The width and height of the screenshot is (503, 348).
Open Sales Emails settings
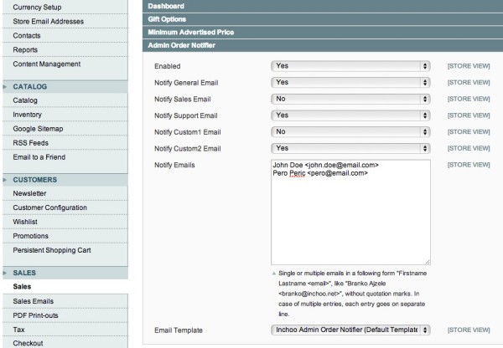34,301
